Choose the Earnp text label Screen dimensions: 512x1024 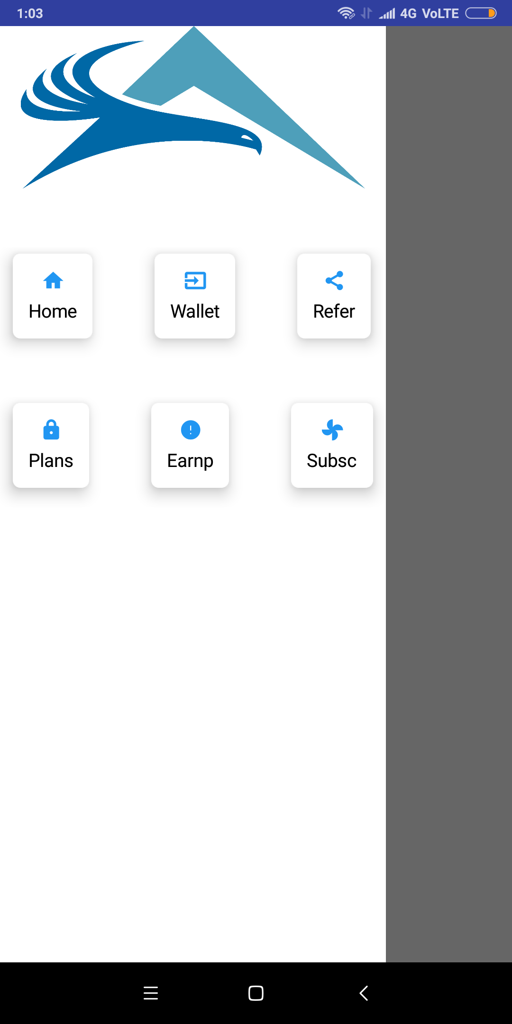[191, 461]
